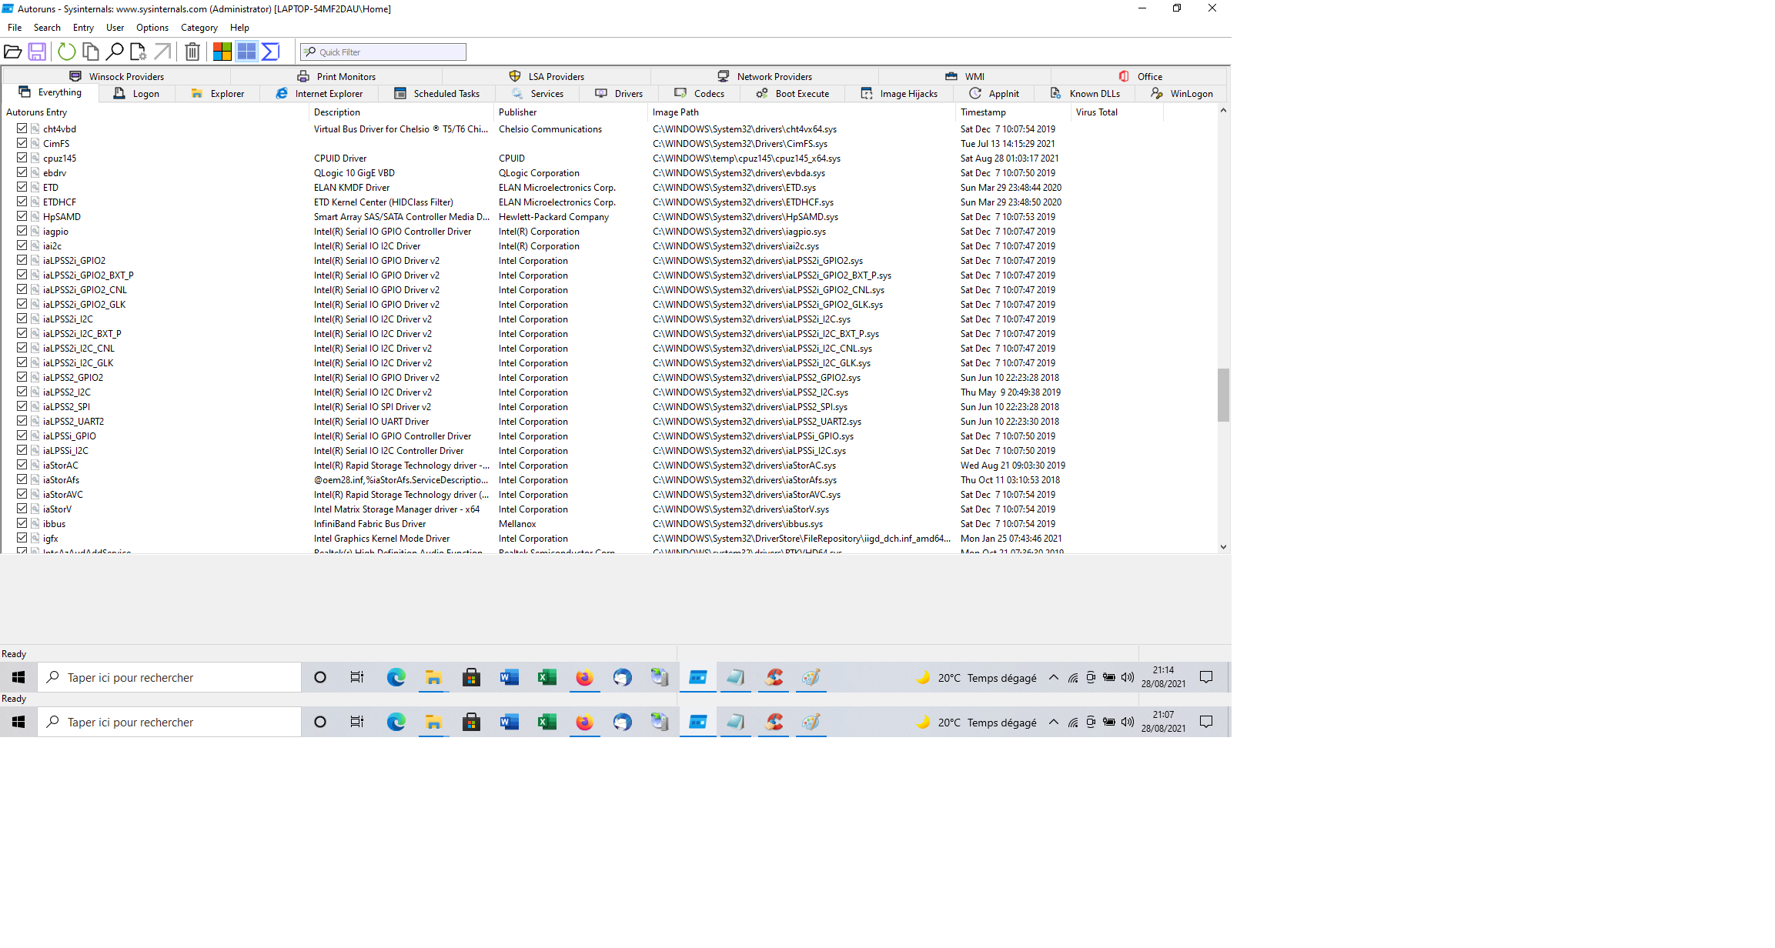Sort by the Autoruns Entry column header
The image size is (1775, 948).
click(155, 112)
